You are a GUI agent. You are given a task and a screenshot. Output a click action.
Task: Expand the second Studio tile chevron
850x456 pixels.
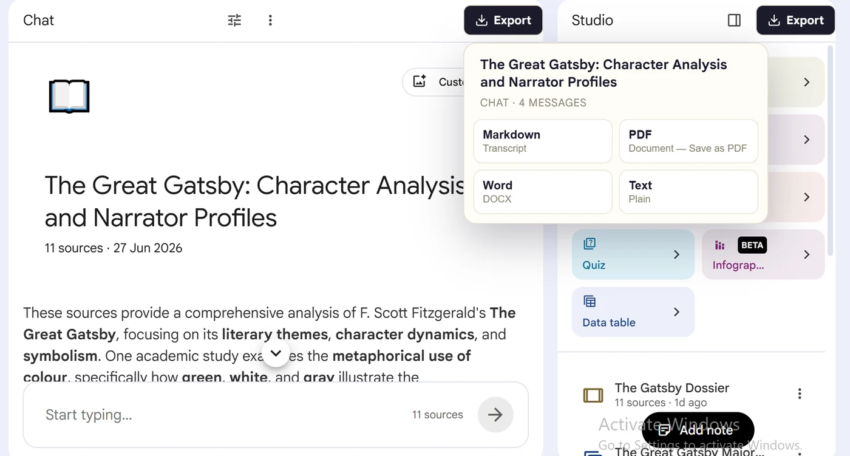[806, 140]
